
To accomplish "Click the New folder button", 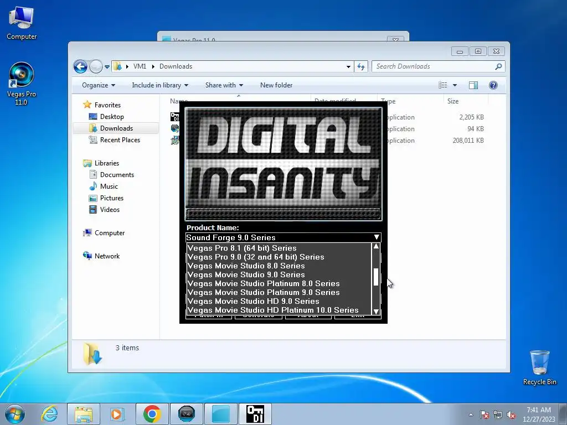I will 276,85.
